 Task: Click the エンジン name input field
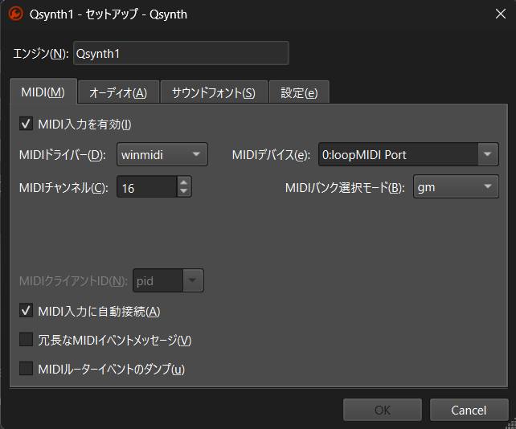click(181, 53)
